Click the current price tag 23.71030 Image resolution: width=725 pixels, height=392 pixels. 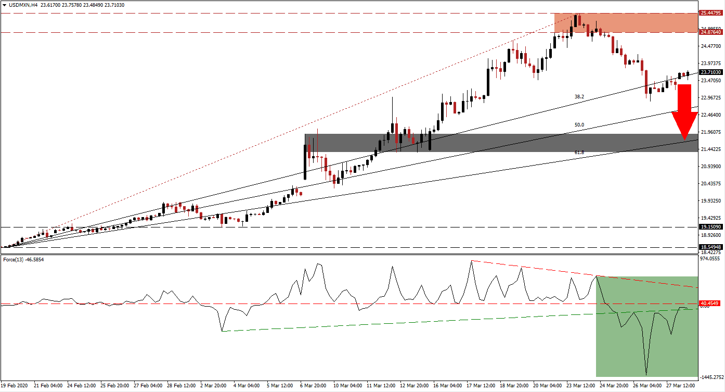(711, 72)
